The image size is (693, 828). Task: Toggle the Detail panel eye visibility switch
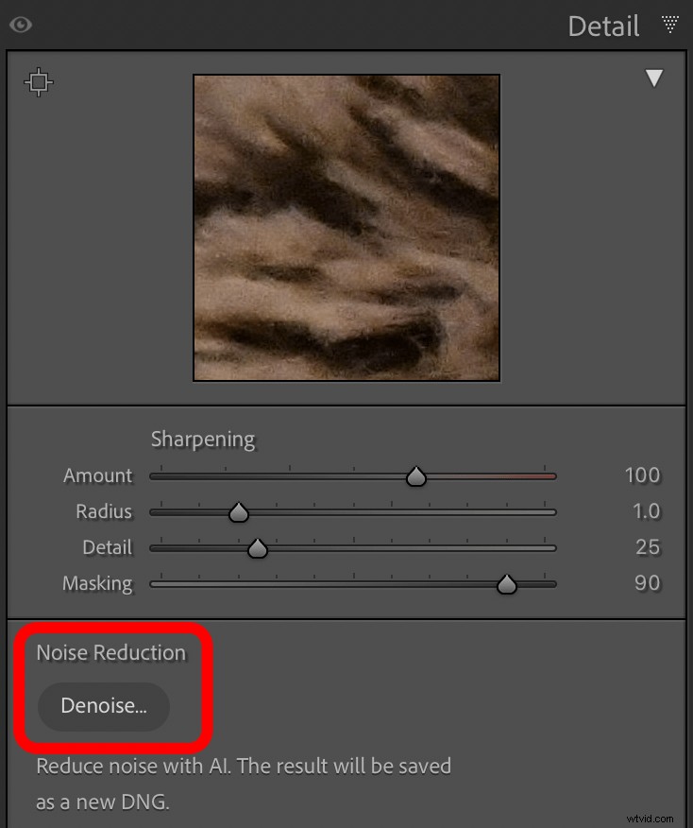click(x=21, y=25)
